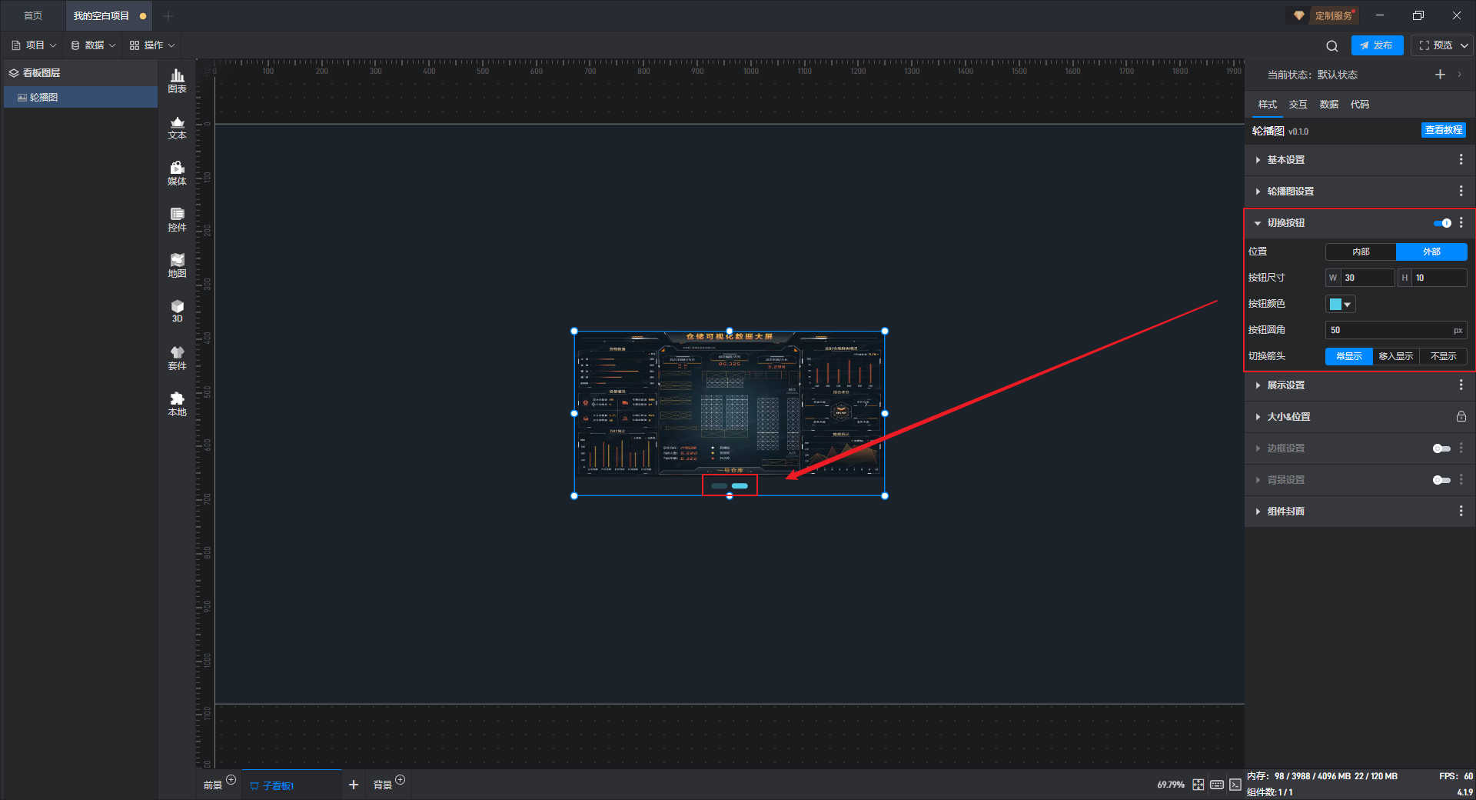Screen dimensions: 1476x800
Task: Click the next state arrow beside plus icon
Action: [1459, 75]
